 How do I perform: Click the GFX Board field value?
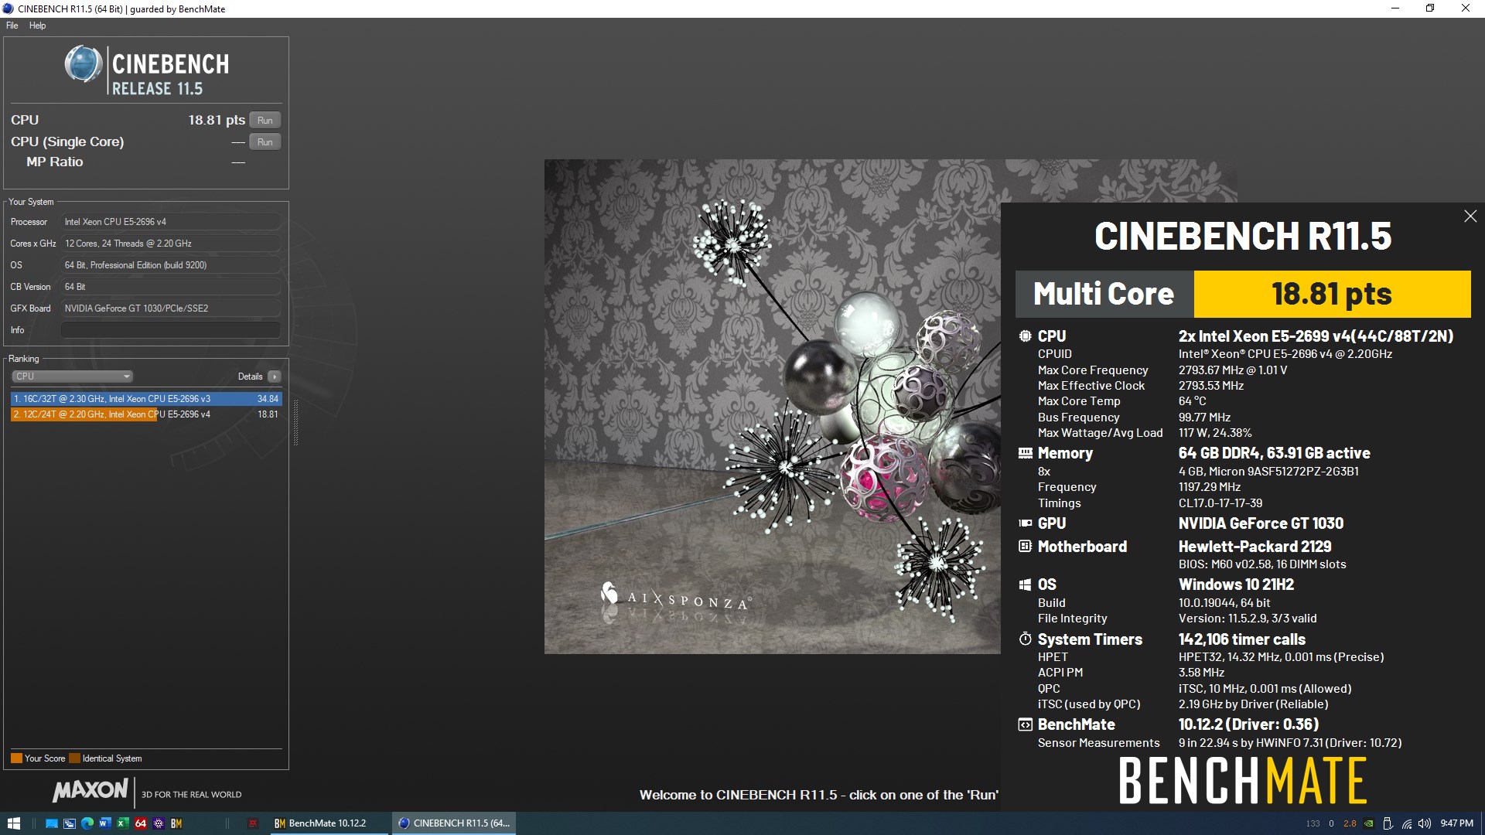pyautogui.click(x=171, y=308)
